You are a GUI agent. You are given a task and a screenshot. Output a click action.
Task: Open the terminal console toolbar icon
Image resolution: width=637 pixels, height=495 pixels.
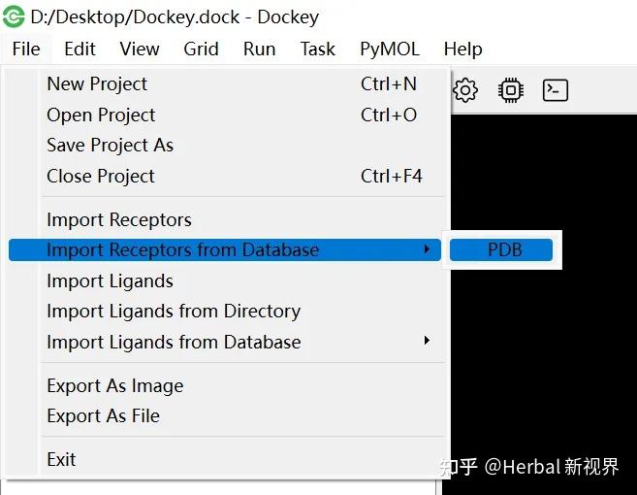coord(555,90)
